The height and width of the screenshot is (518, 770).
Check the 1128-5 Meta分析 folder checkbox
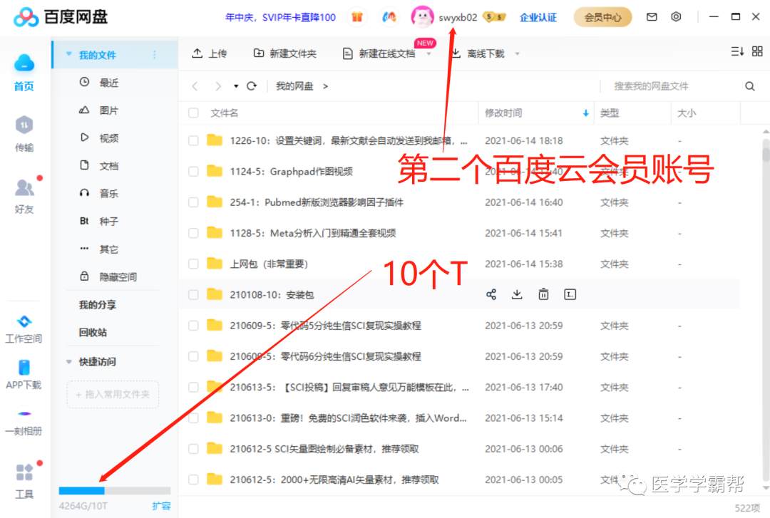[x=193, y=233]
